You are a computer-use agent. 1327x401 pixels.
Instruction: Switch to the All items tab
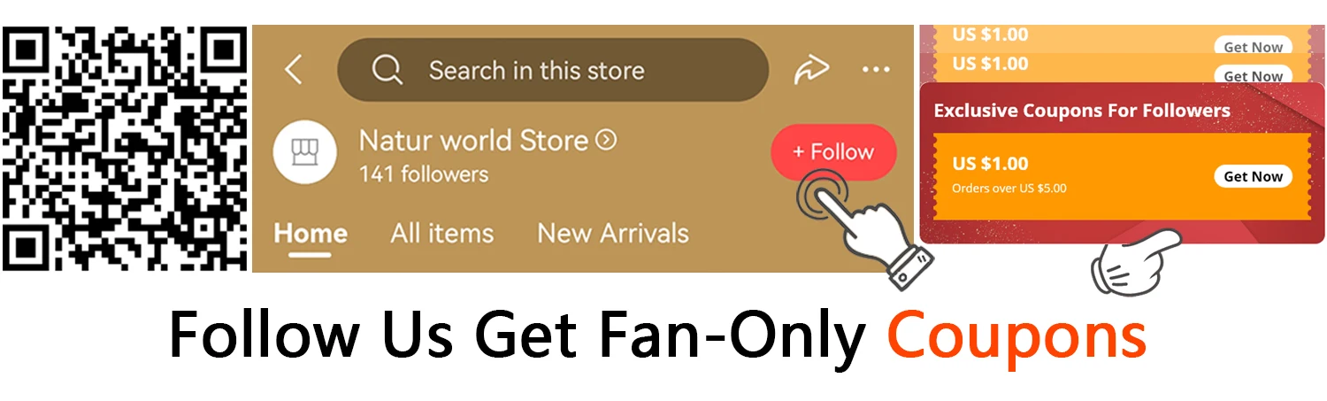[x=442, y=234]
